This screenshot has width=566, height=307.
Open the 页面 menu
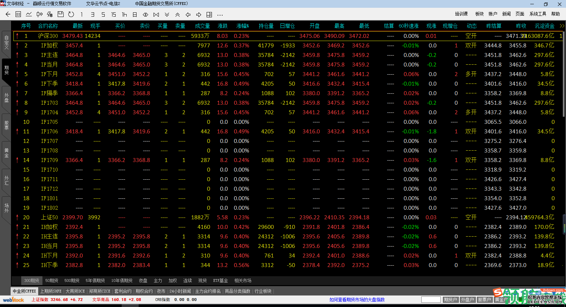(520, 14)
